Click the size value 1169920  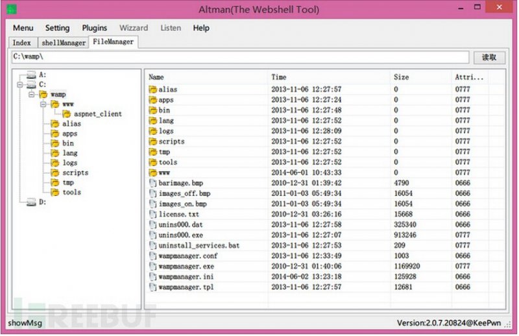(407, 267)
